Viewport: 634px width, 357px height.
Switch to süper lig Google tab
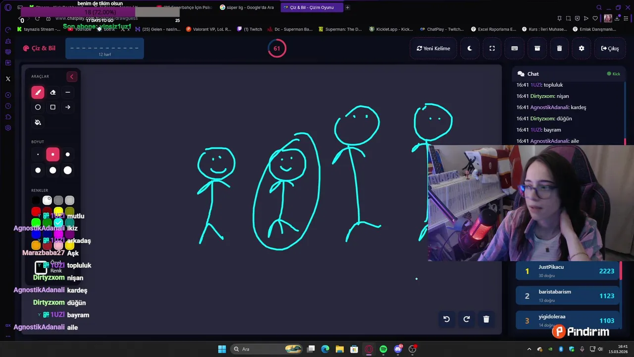(248, 7)
